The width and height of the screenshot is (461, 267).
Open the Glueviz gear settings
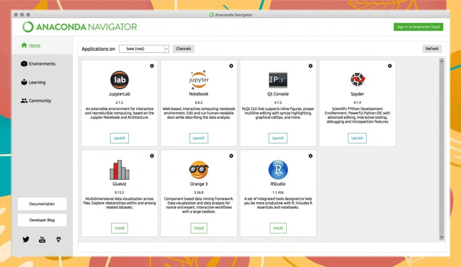click(x=152, y=156)
